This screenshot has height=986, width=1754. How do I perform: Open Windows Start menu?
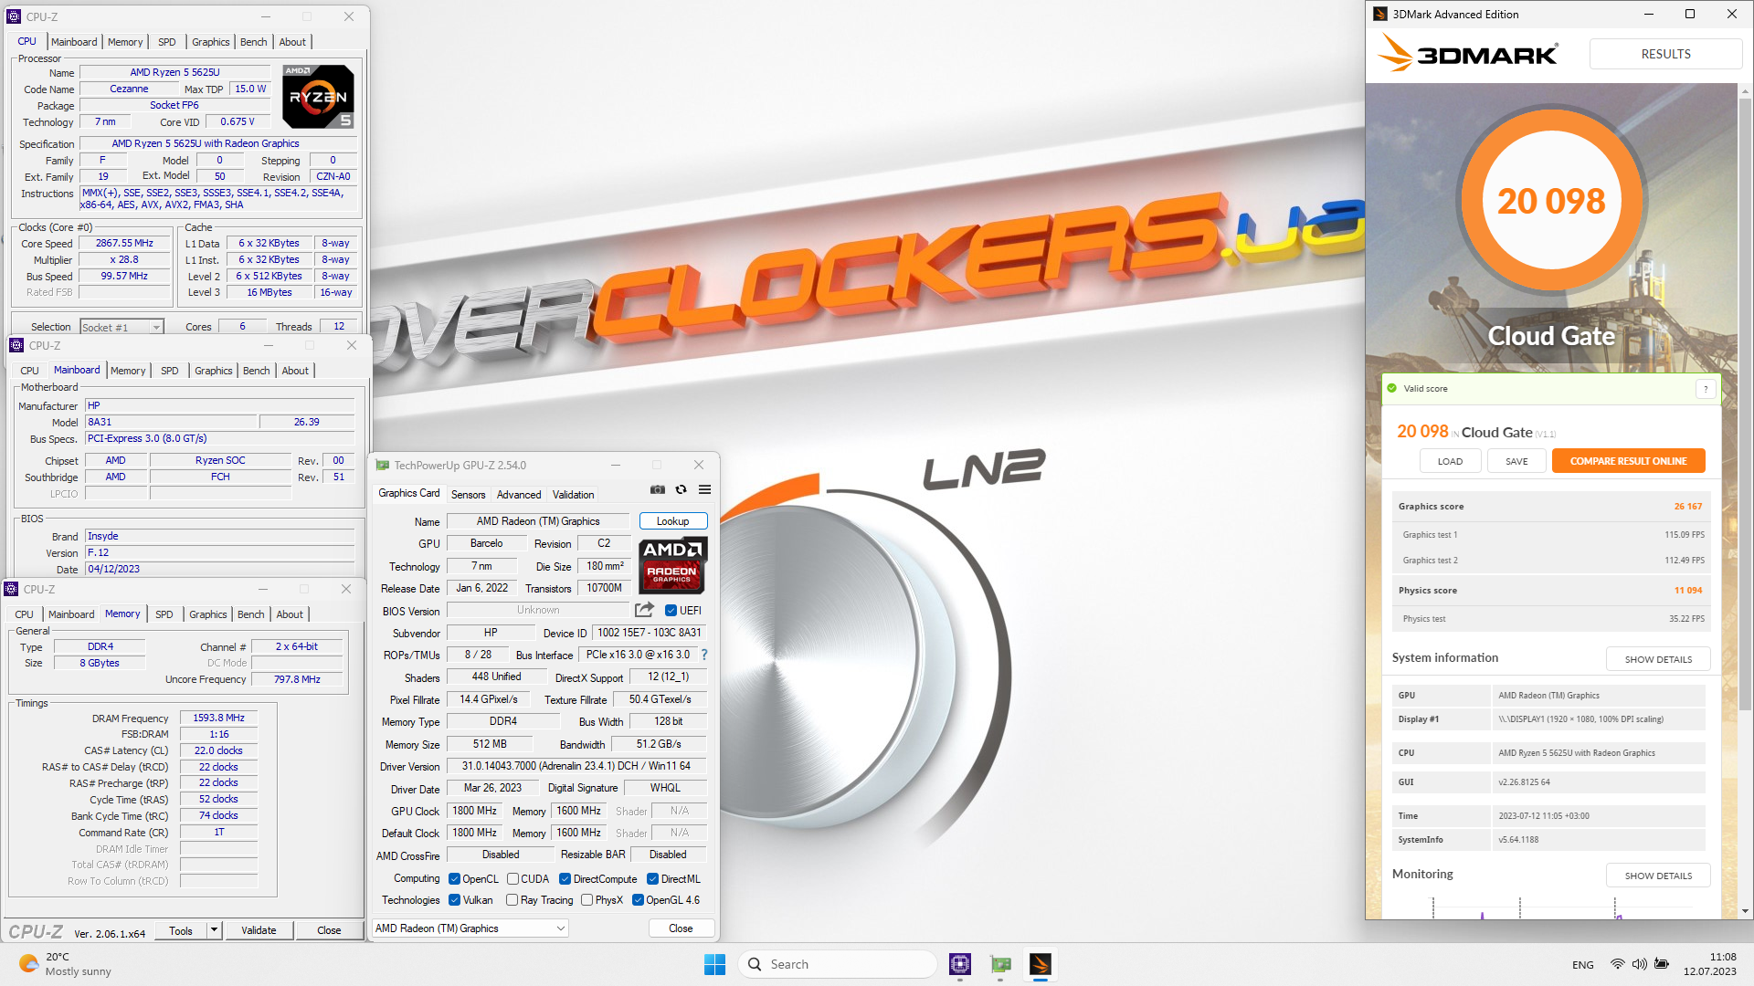point(714,964)
